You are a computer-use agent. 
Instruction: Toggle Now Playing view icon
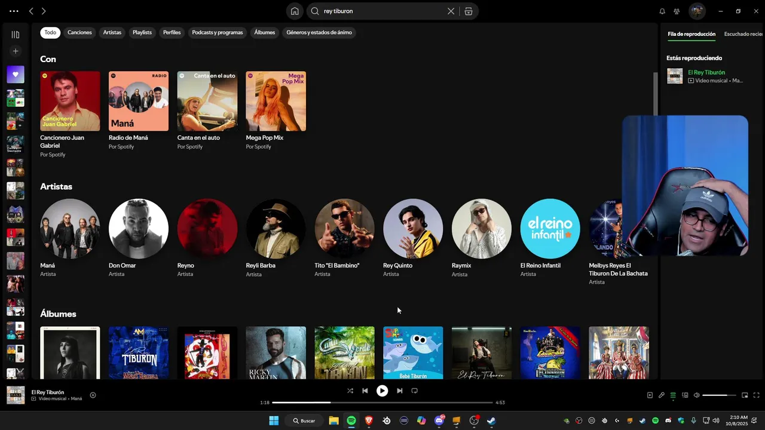[x=650, y=395]
